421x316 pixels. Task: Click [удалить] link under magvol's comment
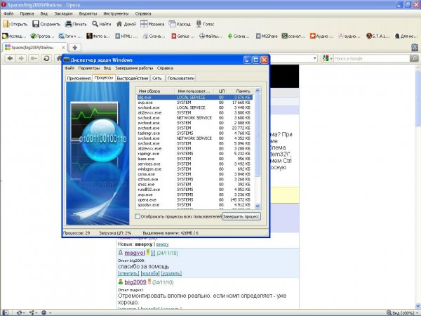[x=171, y=273]
